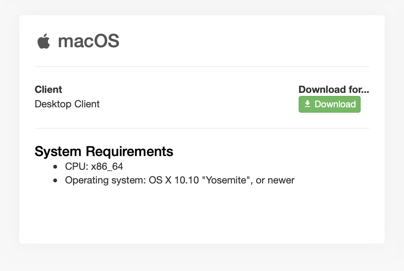Click the bullet point beside Operating system
This screenshot has height=271, width=404.
tap(56, 180)
